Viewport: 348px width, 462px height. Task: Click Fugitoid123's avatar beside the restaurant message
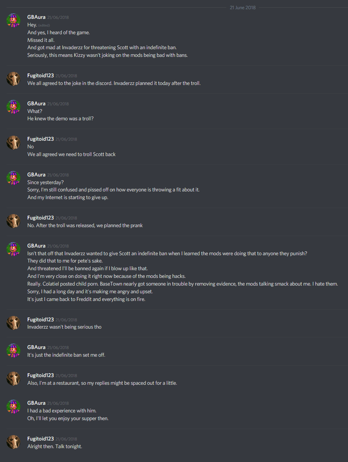pyautogui.click(x=13, y=378)
